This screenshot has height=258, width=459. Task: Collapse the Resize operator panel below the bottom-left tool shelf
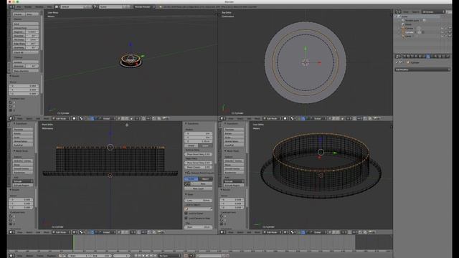[x=10, y=190]
